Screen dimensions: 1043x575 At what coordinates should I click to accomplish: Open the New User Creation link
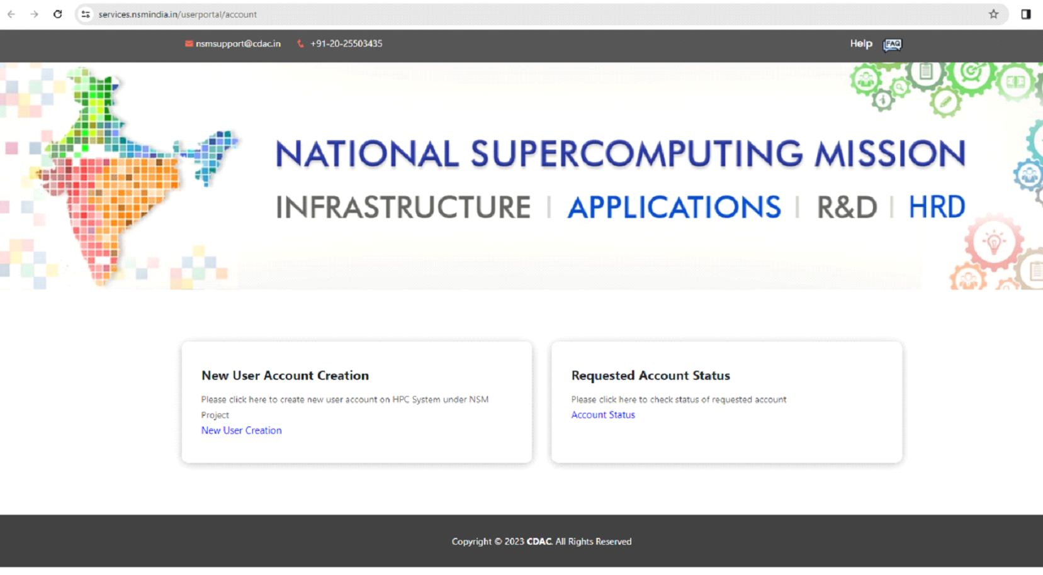(241, 430)
